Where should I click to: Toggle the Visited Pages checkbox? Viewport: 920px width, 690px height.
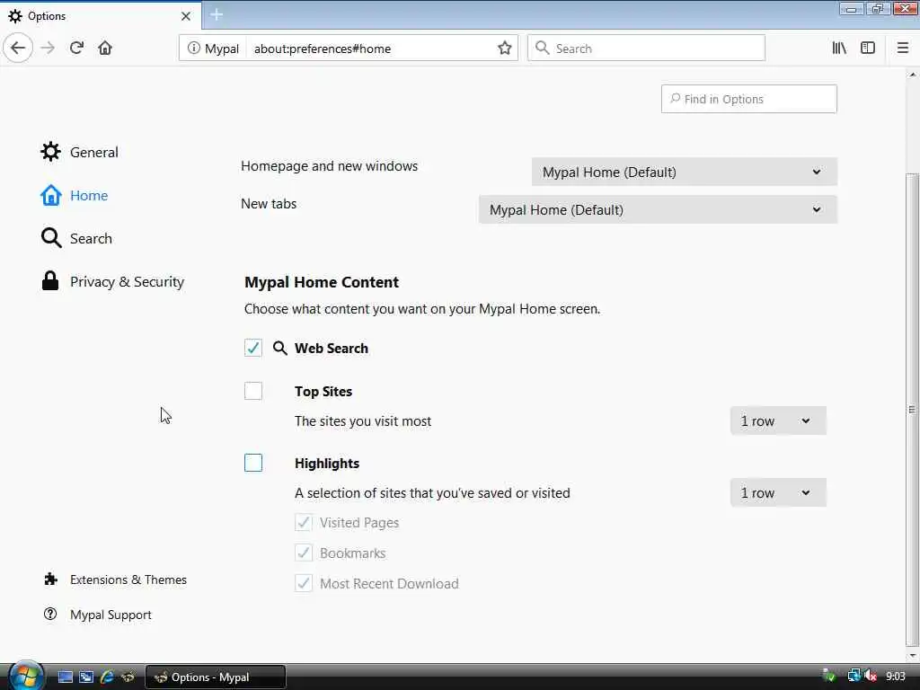point(304,522)
